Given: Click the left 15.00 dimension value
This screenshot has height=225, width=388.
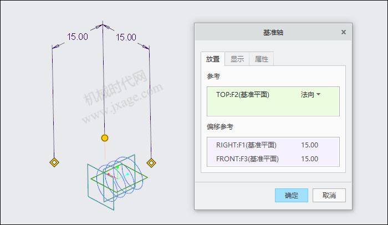Looking at the screenshot, I should tap(78, 37).
